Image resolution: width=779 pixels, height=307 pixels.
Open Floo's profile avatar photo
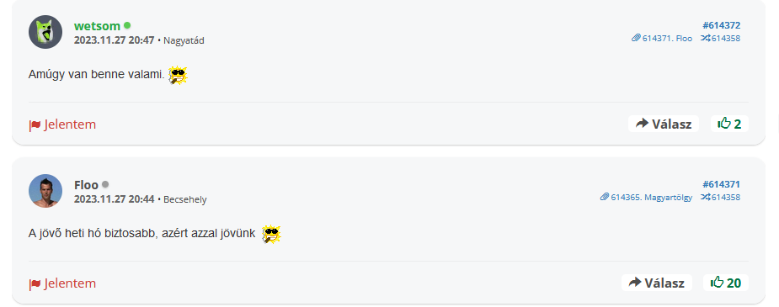[45, 191]
